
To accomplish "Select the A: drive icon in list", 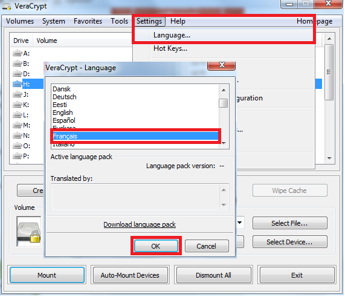I will (x=18, y=53).
